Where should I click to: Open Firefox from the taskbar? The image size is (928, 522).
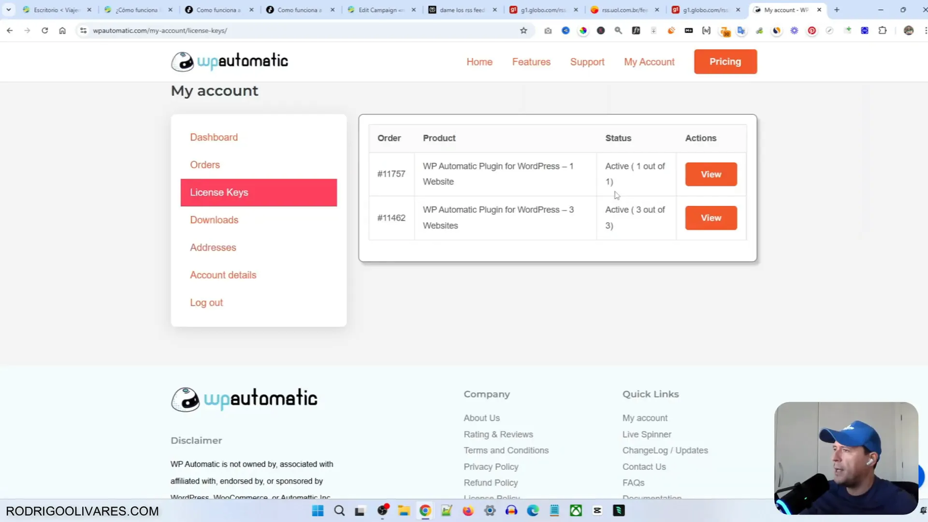tap(467, 510)
